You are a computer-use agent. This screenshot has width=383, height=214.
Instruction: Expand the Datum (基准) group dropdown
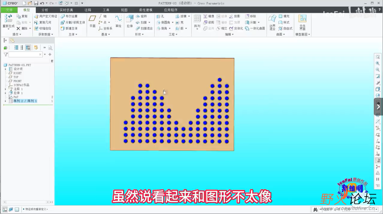[x=106, y=34]
